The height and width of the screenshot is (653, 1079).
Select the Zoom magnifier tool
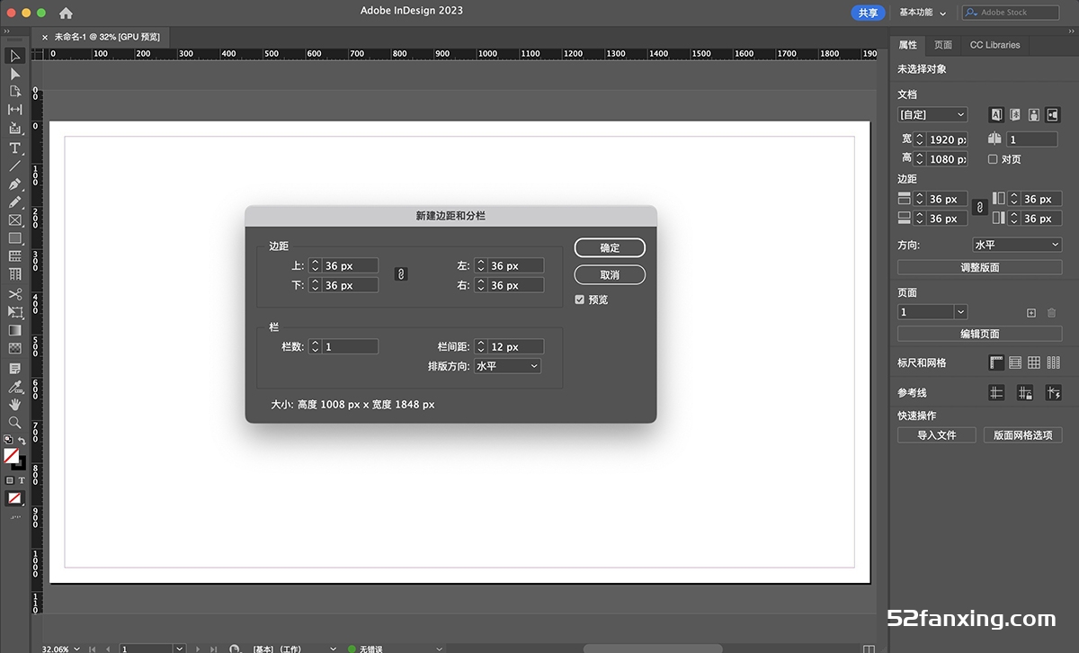click(15, 422)
